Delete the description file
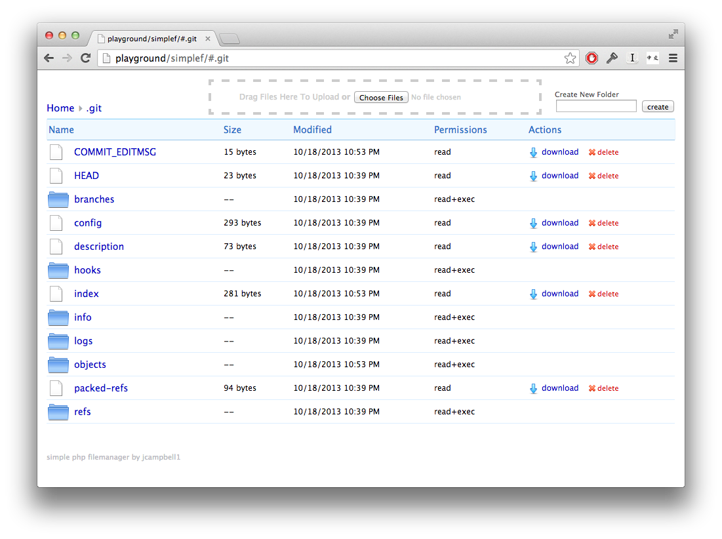This screenshot has width=722, height=539. point(604,247)
